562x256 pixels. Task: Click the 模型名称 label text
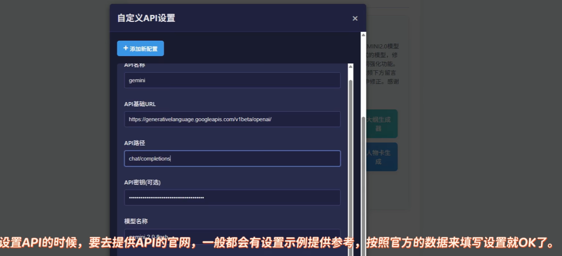pos(136,221)
